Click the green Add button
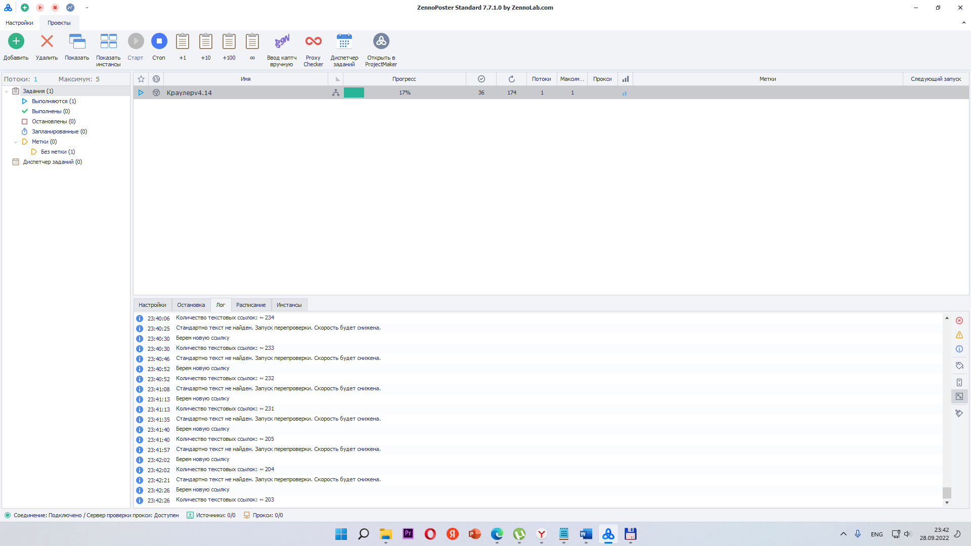 (x=16, y=41)
